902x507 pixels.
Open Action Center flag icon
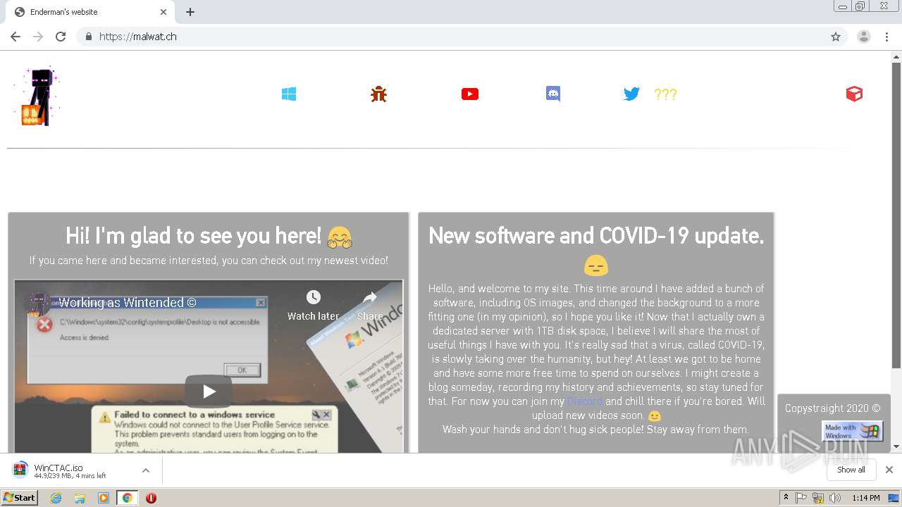801,498
